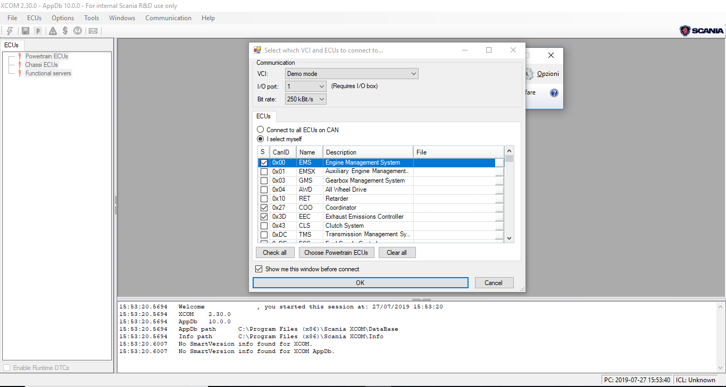Uncheck the COO 0x27 checkbox
This screenshot has width=726, height=387.
[264, 208]
